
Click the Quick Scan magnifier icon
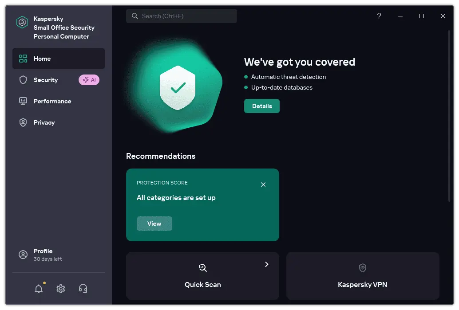pyautogui.click(x=202, y=267)
